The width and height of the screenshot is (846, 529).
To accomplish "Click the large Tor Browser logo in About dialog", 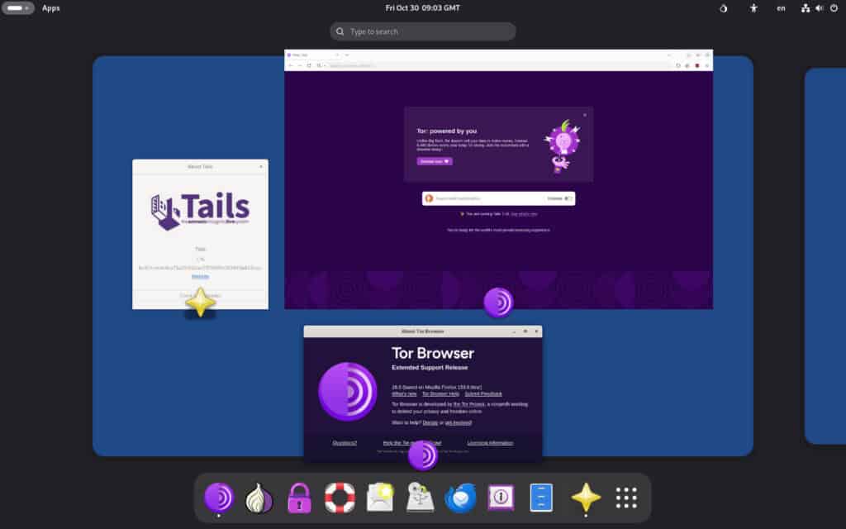I will click(x=348, y=391).
